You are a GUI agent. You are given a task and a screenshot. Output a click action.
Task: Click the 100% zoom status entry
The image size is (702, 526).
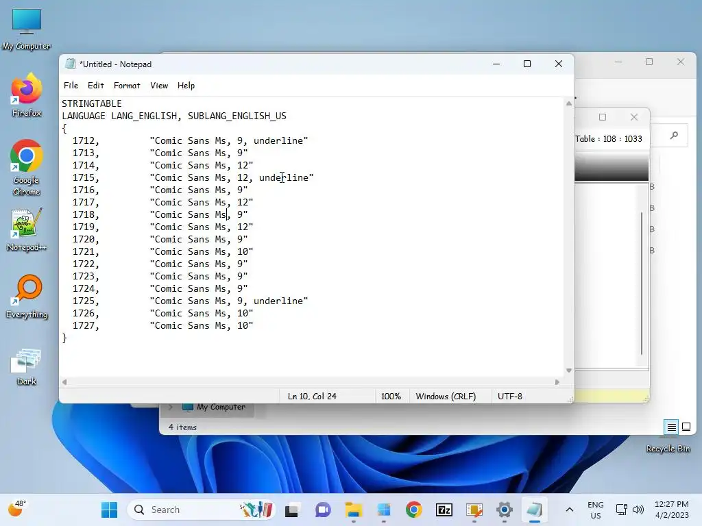pos(391,397)
